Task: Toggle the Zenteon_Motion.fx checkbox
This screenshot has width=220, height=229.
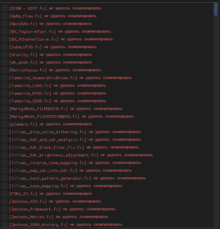Action: click(4, 217)
